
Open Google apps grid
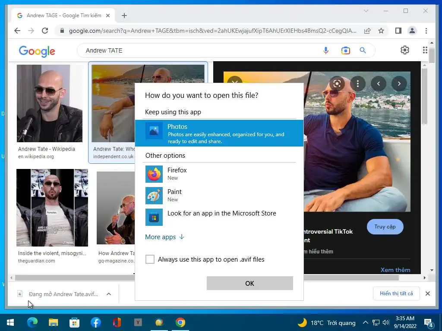point(425,50)
